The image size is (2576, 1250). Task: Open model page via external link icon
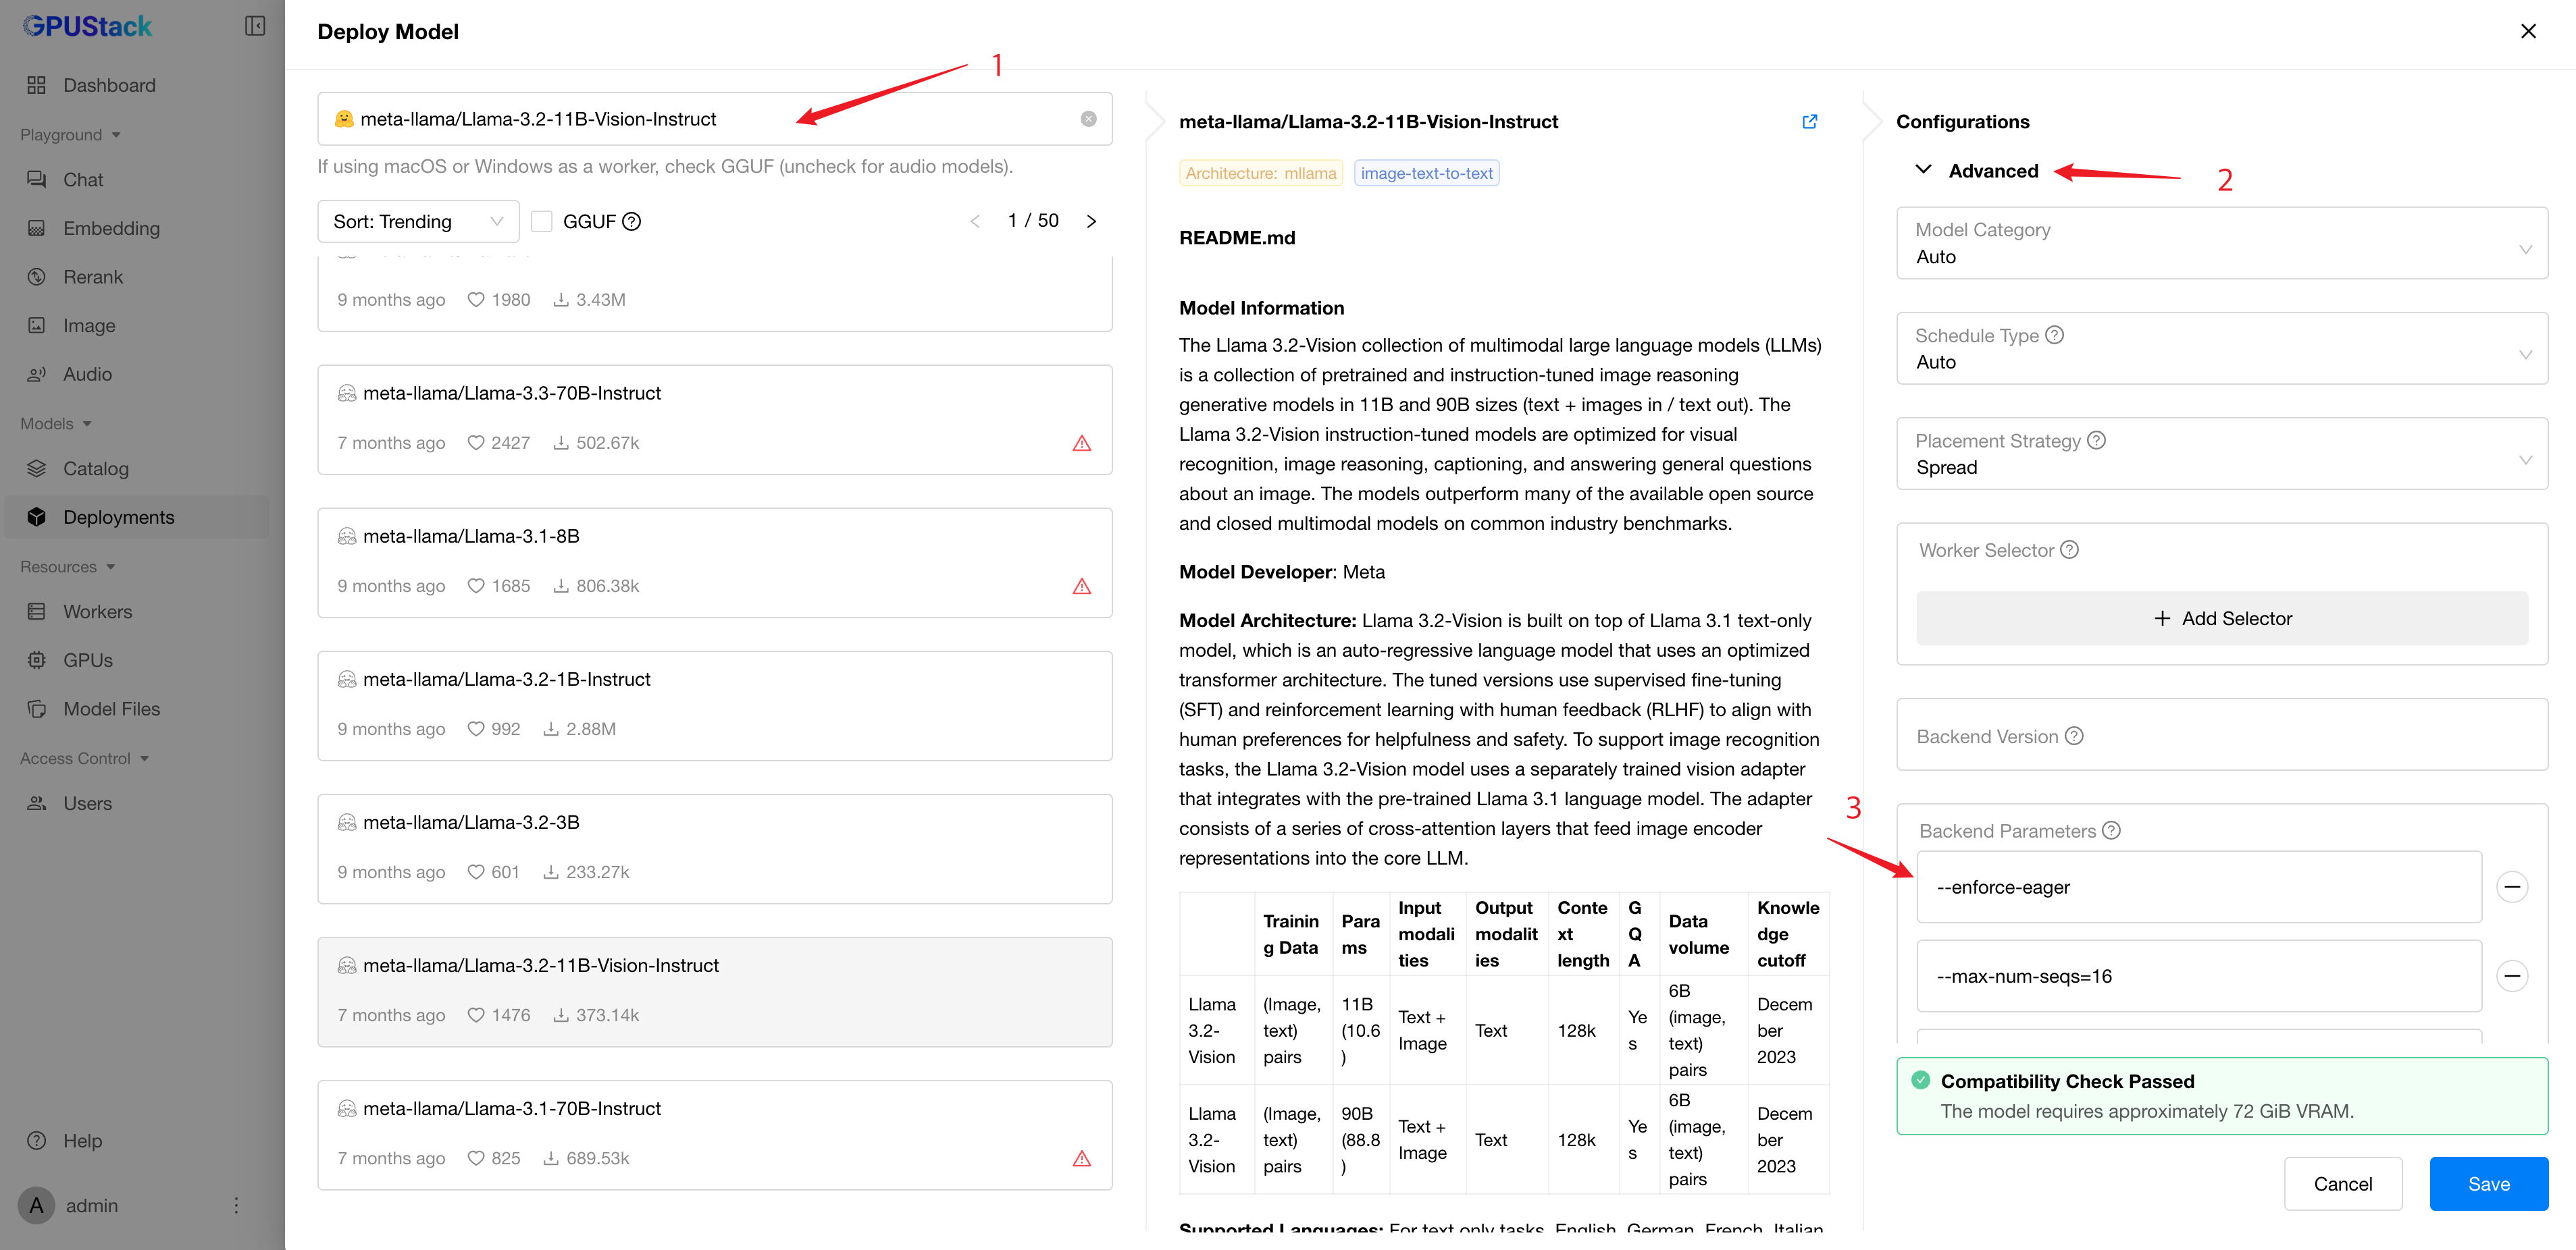click(1809, 121)
